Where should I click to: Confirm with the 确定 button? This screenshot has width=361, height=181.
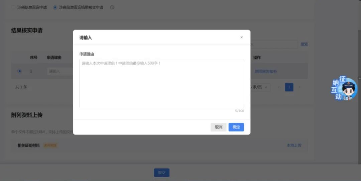tap(236, 127)
